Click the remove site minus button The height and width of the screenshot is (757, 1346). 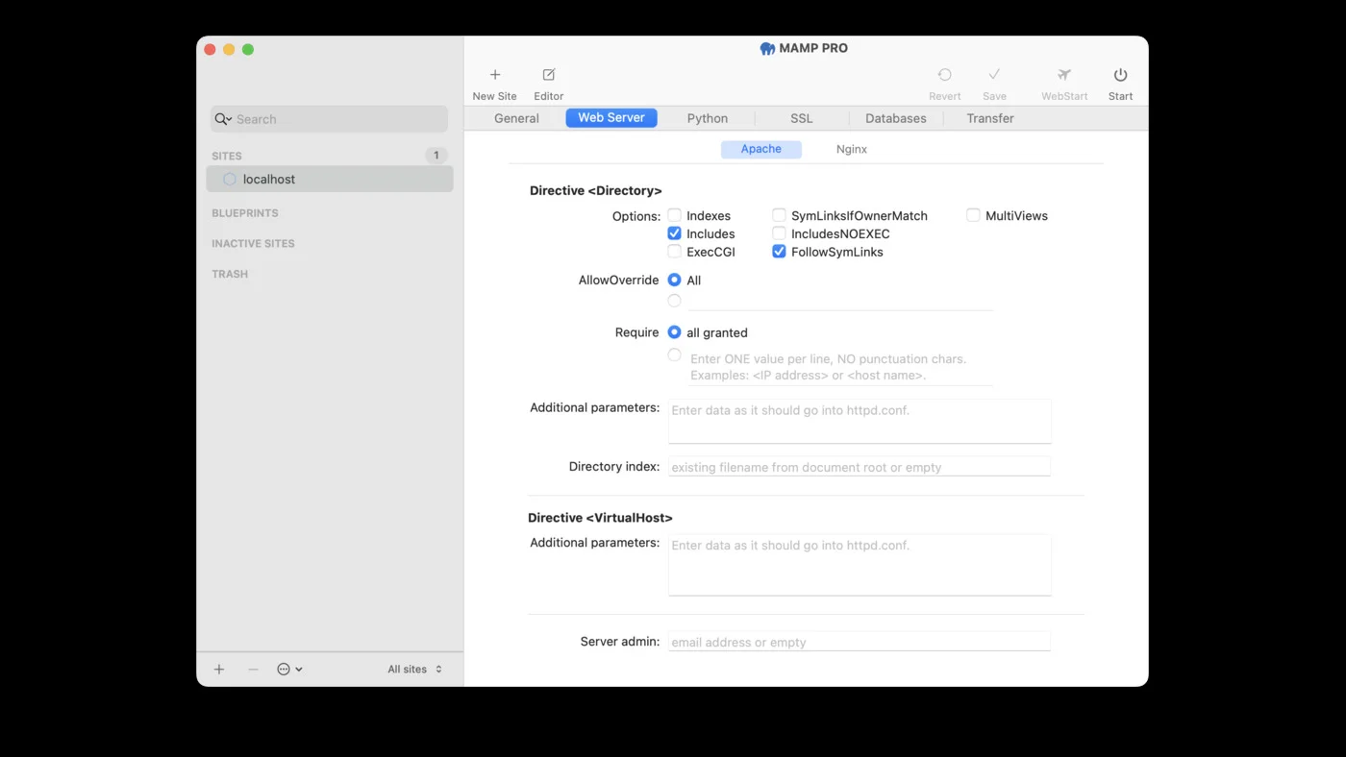pos(253,670)
